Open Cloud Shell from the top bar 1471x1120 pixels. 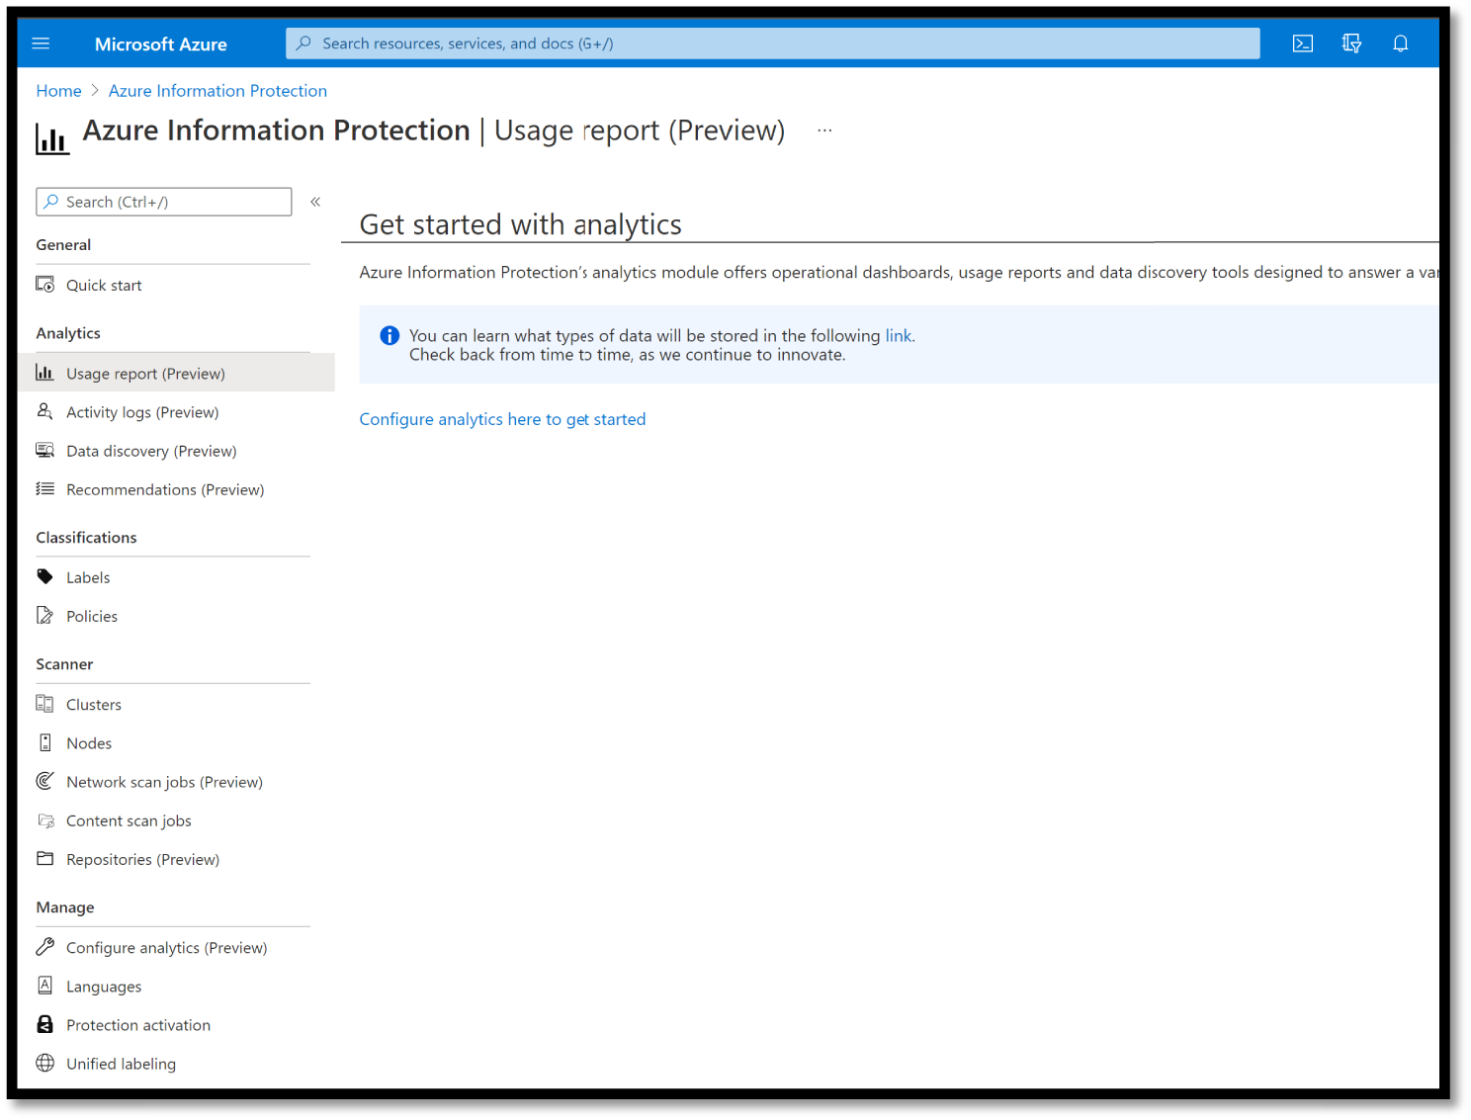(1303, 43)
